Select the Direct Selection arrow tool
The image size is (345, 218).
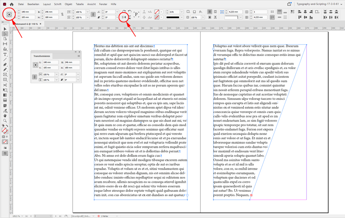(5, 34)
